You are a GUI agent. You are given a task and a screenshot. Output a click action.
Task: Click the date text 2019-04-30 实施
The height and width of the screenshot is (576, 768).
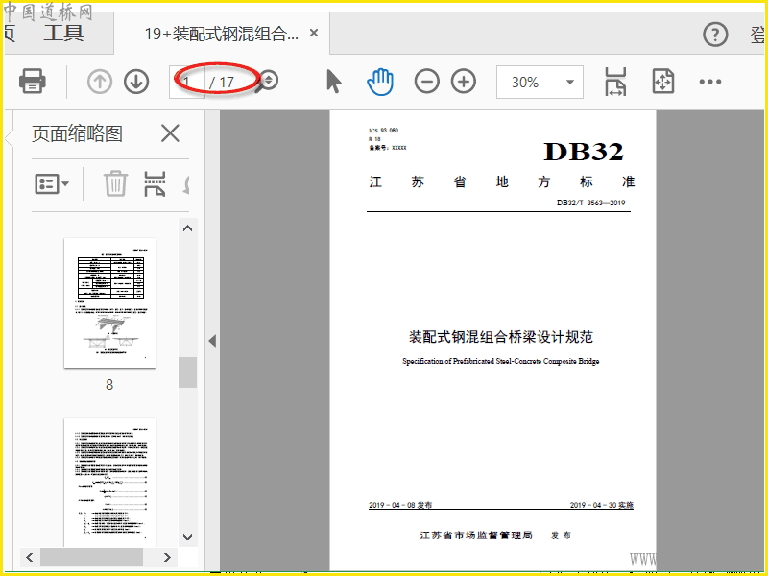602,505
